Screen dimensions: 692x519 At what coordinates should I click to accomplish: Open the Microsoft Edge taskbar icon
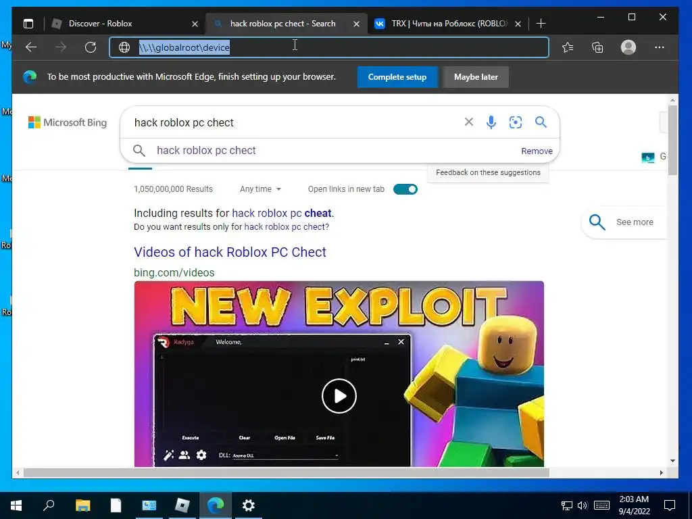tap(216, 505)
